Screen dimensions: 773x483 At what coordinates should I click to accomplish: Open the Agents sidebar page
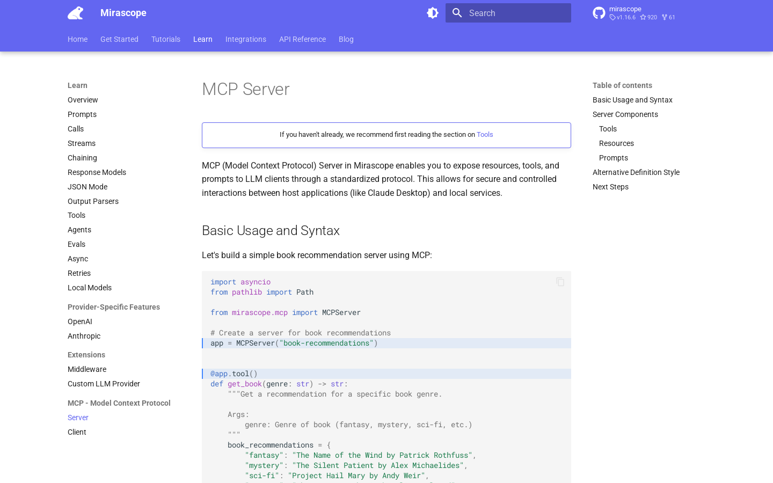(x=79, y=230)
